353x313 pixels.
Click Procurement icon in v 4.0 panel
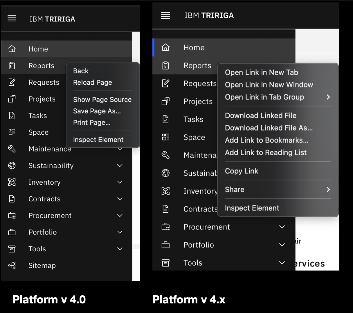pyautogui.click(x=12, y=216)
